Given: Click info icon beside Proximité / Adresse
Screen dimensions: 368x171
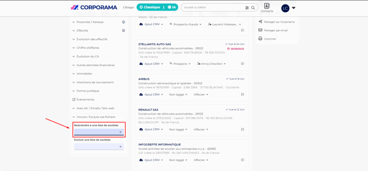Looking at the screenshot, I should click(123, 22).
